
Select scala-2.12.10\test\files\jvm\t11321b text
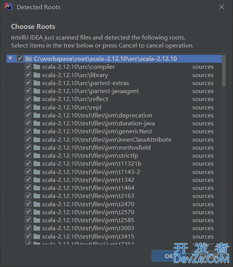(x=92, y=164)
